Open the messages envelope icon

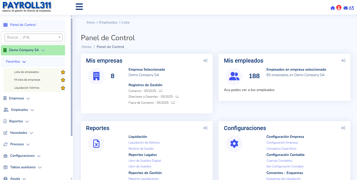tap(346, 8)
